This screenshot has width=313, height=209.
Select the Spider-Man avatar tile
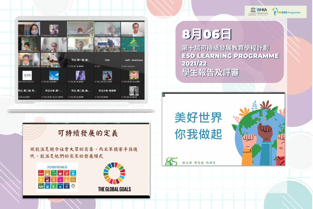pyautogui.click(x=107, y=76)
